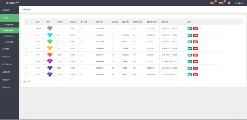Click the yellow diamond icon for VIP3

click(50, 48)
